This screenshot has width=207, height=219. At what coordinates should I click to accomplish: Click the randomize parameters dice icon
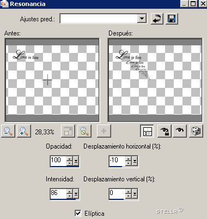(x=196, y=131)
